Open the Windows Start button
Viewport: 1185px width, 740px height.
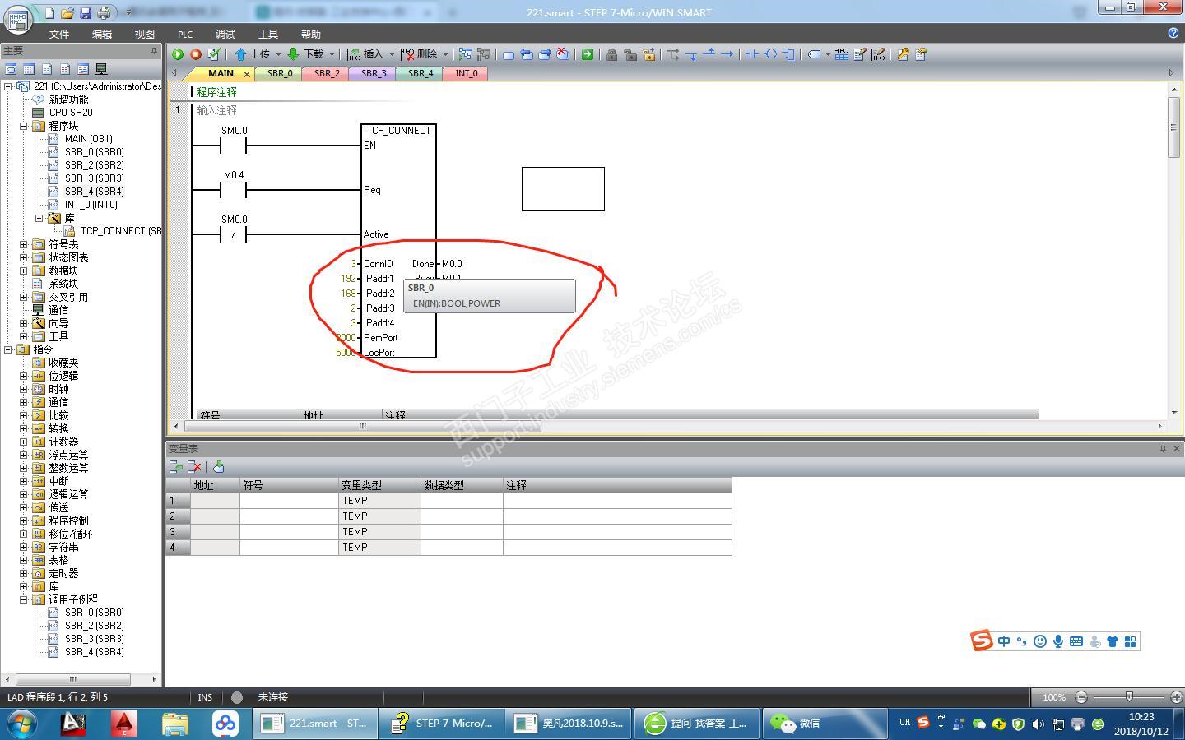[22, 724]
